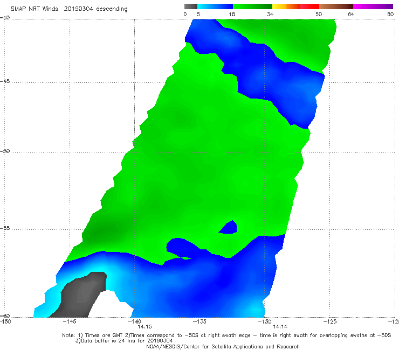Click the word 'descending' in the title
The width and height of the screenshot is (399, 350).
tap(112, 9)
